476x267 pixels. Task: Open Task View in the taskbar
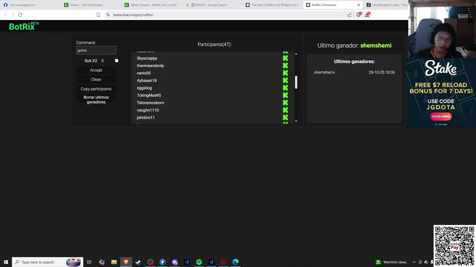pos(89,262)
